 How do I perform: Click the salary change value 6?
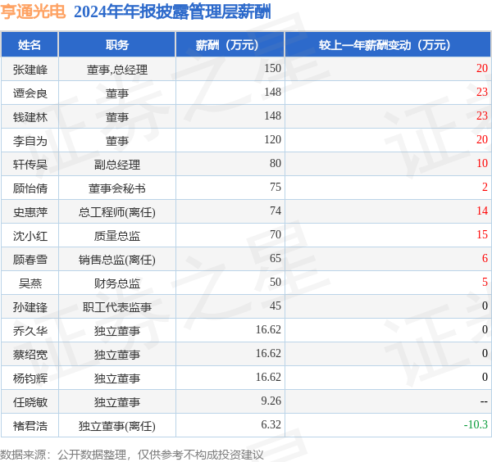coord(485,258)
